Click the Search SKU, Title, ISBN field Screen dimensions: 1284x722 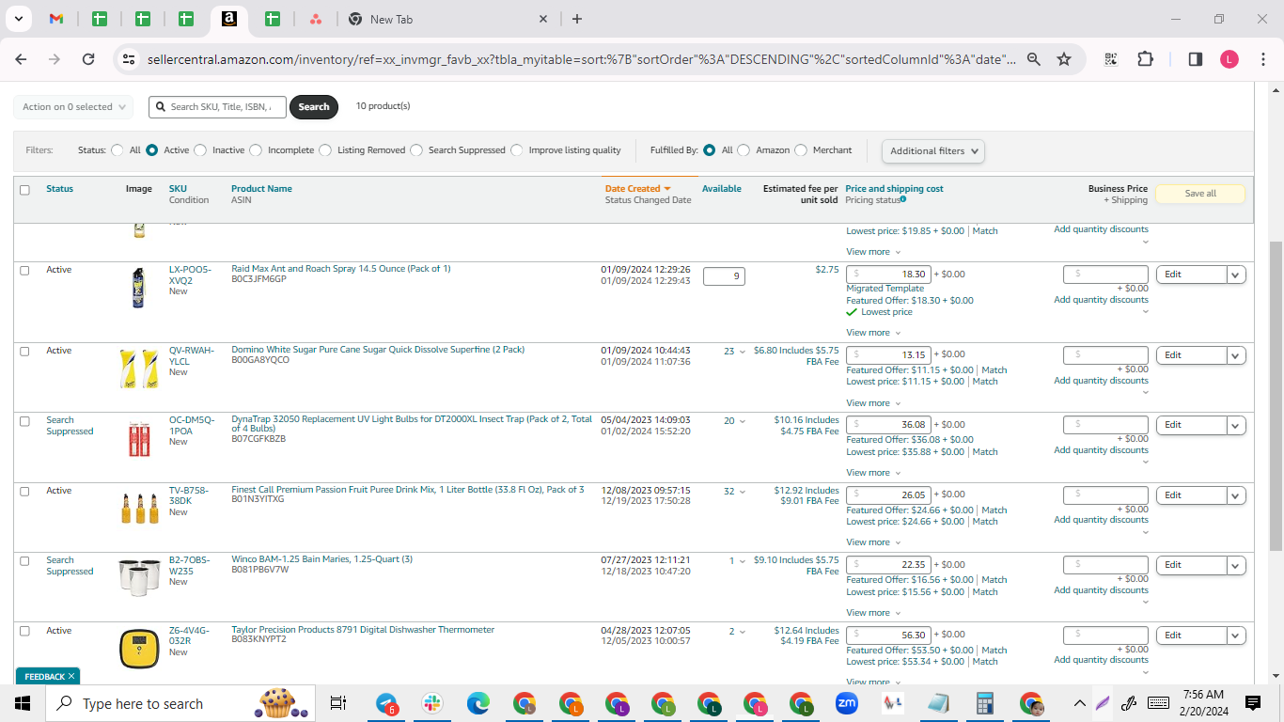[x=217, y=107]
